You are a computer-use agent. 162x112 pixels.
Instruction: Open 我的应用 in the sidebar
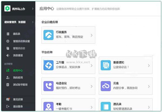pyautogui.click(x=18, y=77)
